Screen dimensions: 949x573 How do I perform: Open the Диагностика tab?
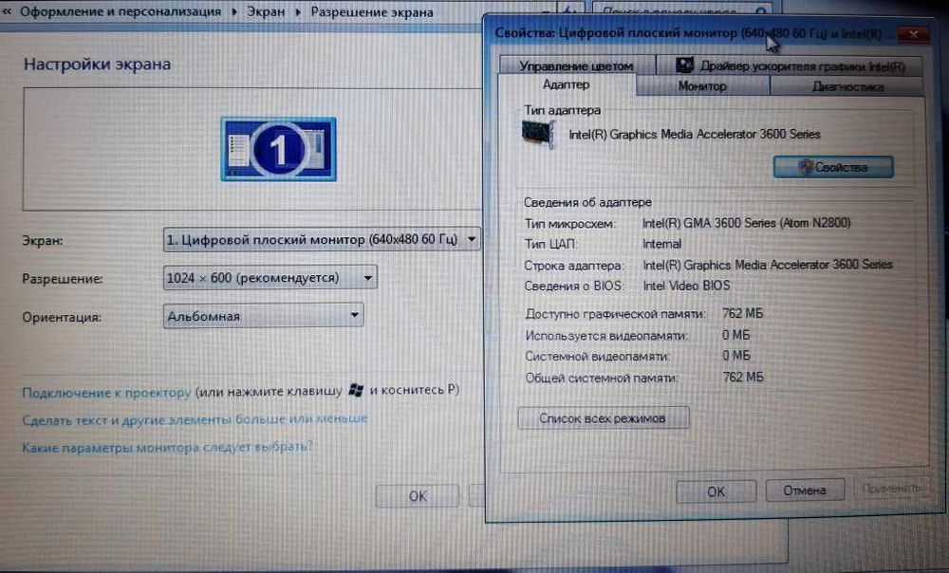pos(847,86)
